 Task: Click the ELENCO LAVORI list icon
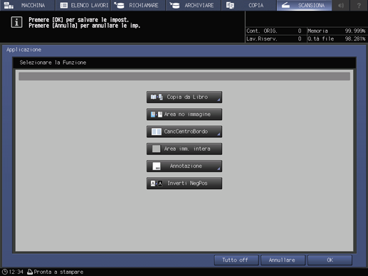pos(64,5)
